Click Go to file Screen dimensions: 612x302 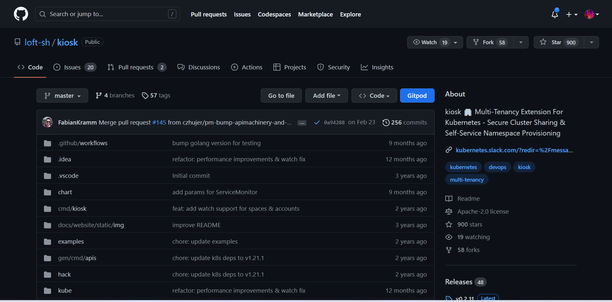click(x=281, y=96)
